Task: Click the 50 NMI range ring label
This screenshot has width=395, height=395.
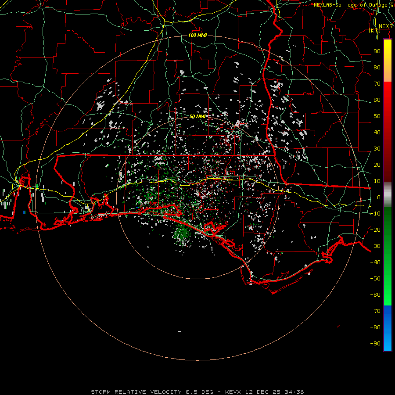Action: [197, 116]
